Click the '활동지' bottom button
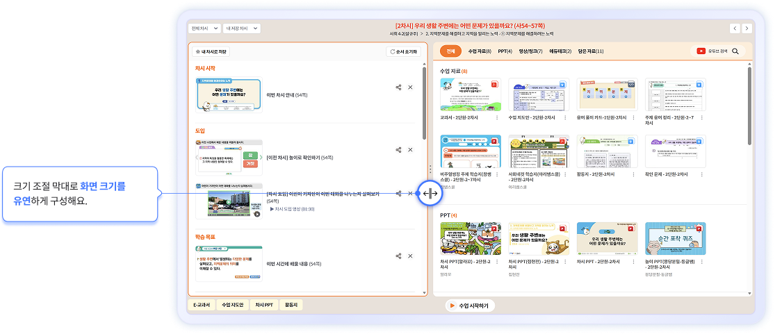 click(x=291, y=306)
